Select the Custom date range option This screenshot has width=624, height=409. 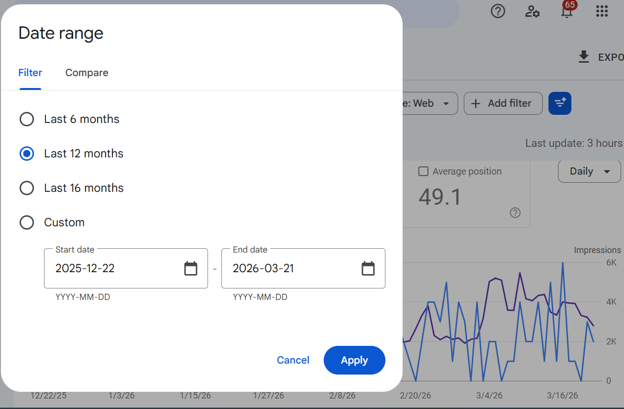(x=27, y=222)
